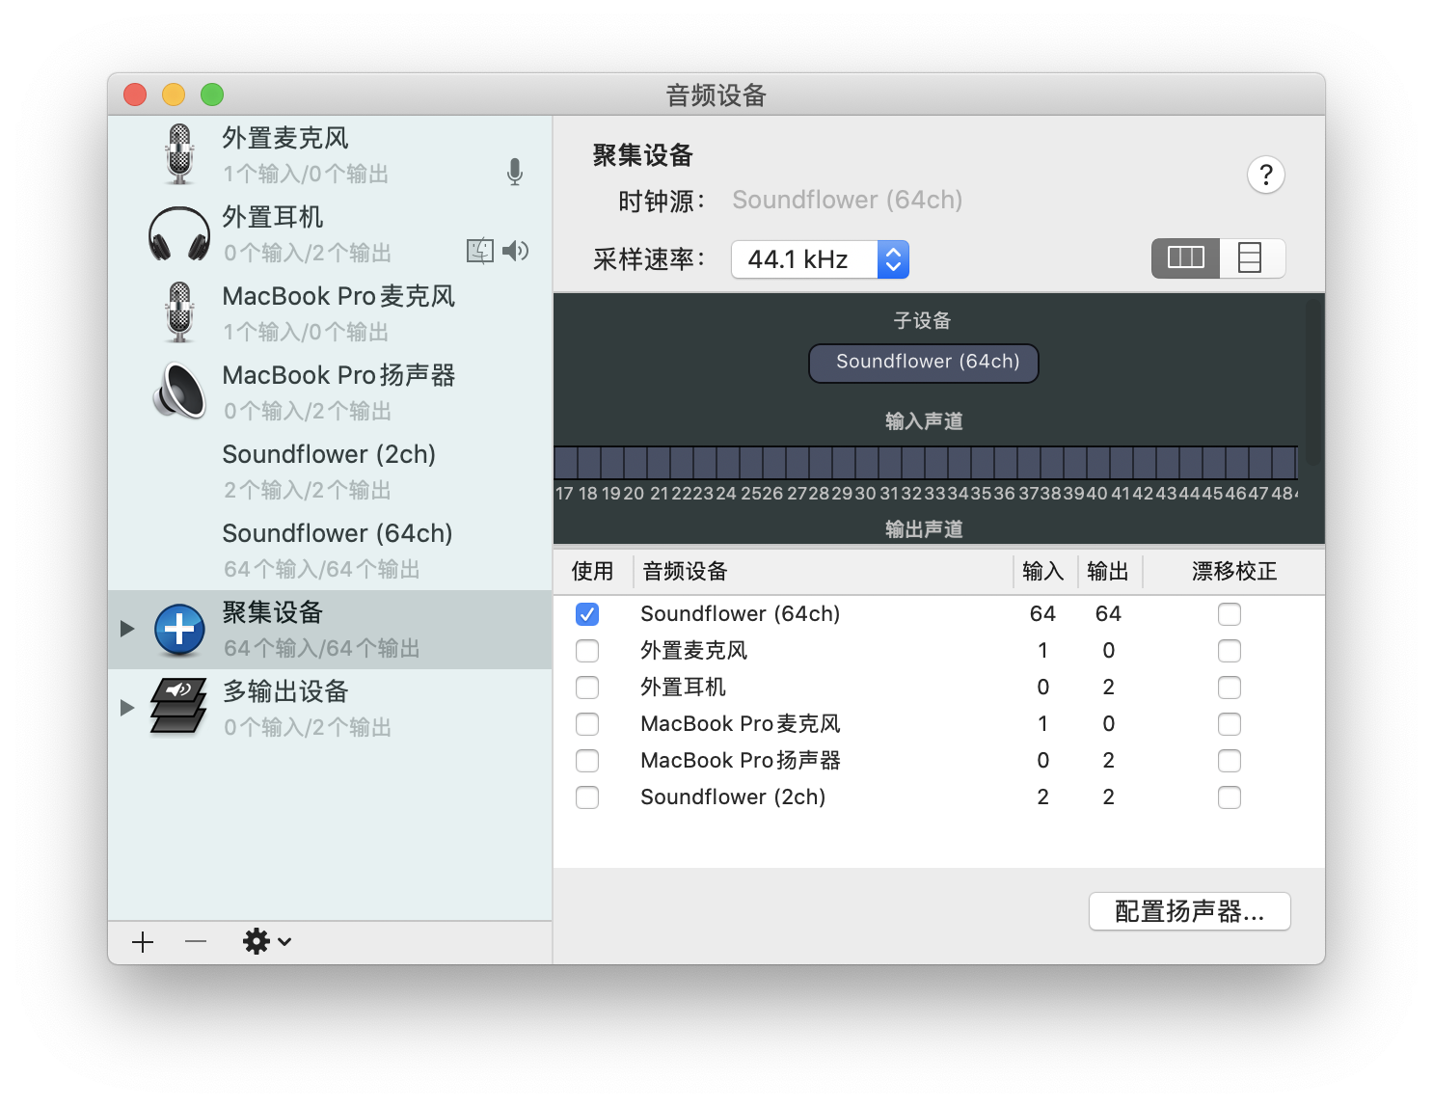Select the external headphones device icon
Image resolution: width=1433 pixels, height=1107 pixels.
(179, 233)
